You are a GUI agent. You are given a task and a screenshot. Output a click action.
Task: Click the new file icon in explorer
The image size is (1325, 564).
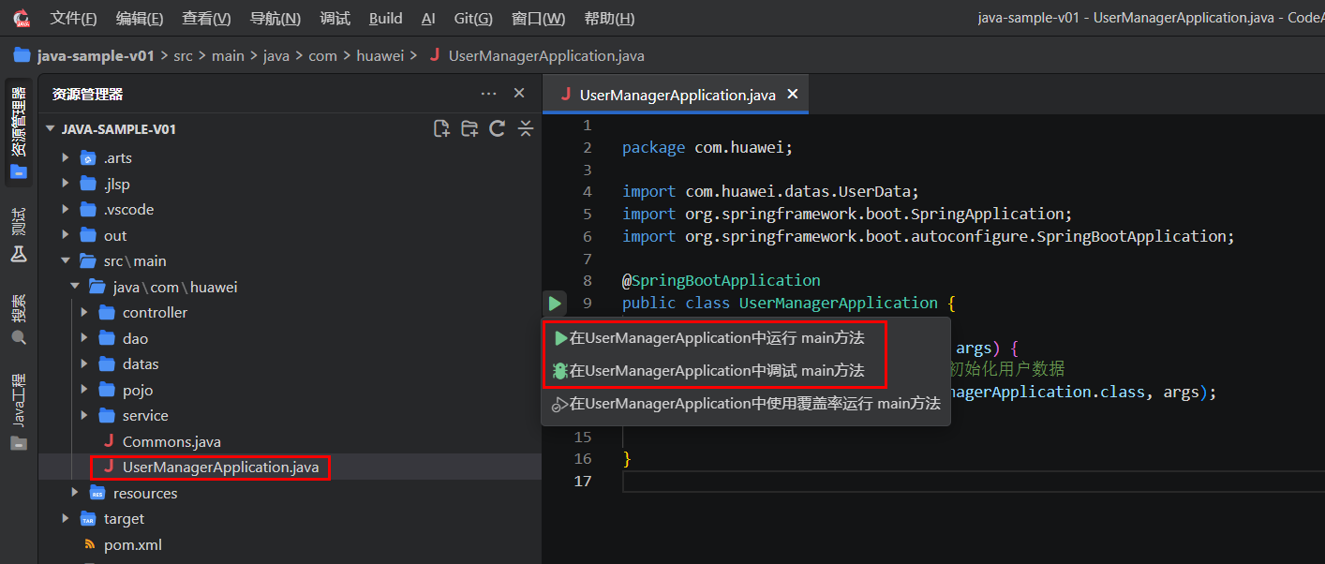pyautogui.click(x=441, y=129)
